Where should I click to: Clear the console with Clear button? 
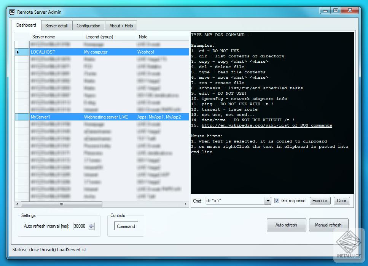[x=341, y=201]
